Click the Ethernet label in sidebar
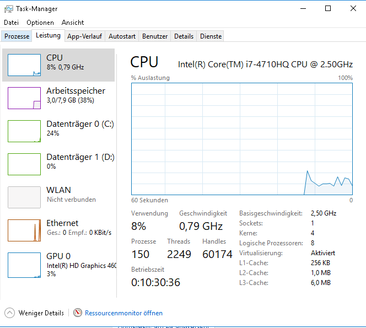The height and width of the screenshot is (328, 366). 62,223
